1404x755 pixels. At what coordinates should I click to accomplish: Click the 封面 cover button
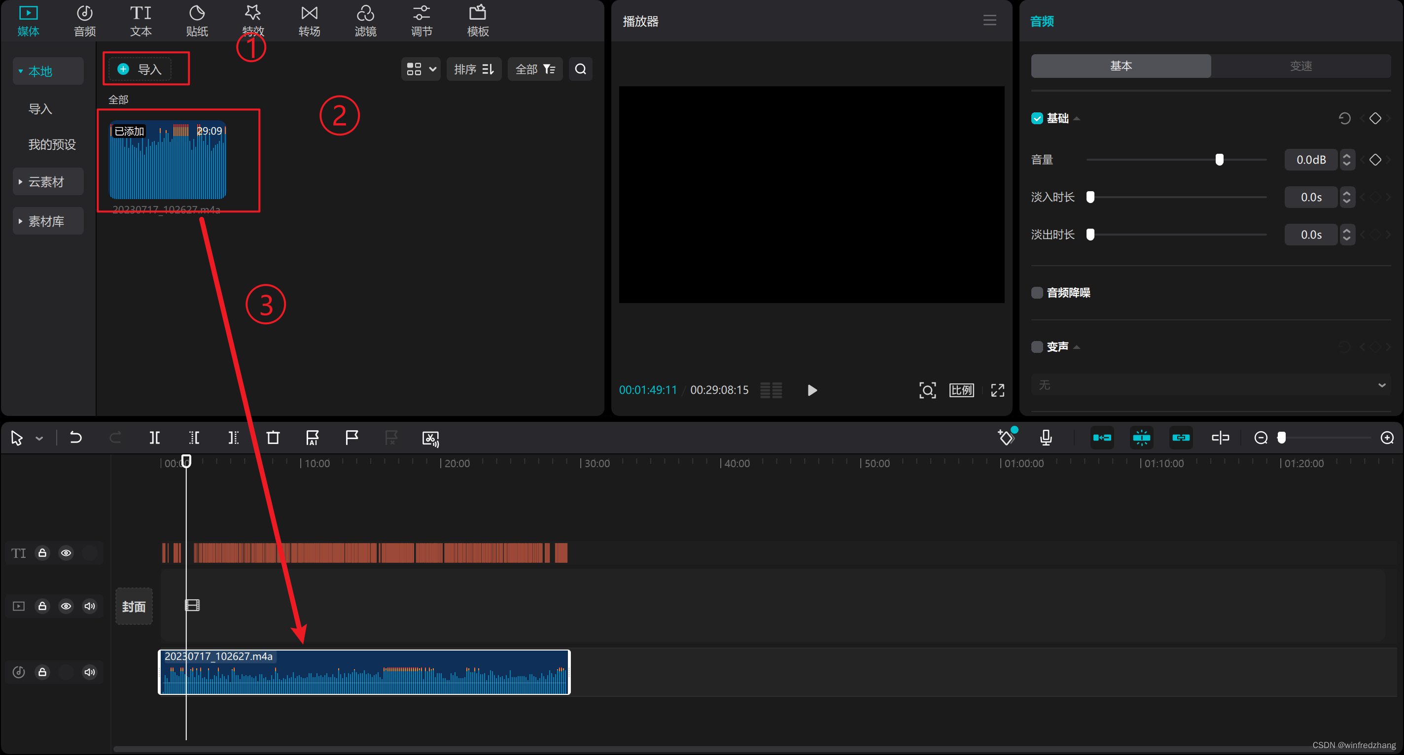[134, 606]
